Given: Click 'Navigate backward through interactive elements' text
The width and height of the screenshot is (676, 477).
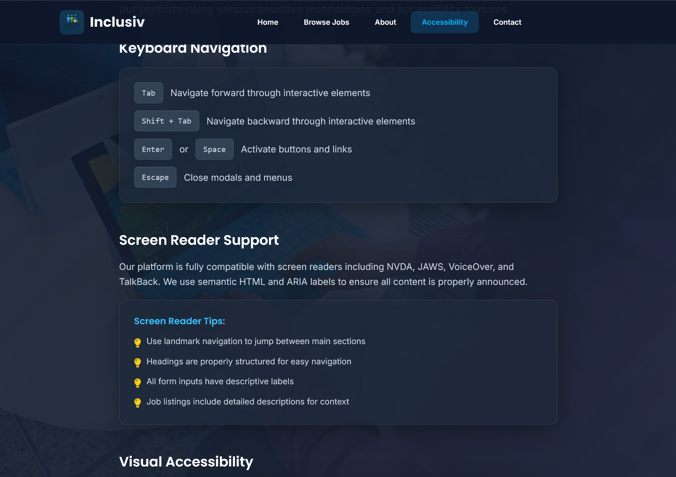Looking at the screenshot, I should coord(311,121).
